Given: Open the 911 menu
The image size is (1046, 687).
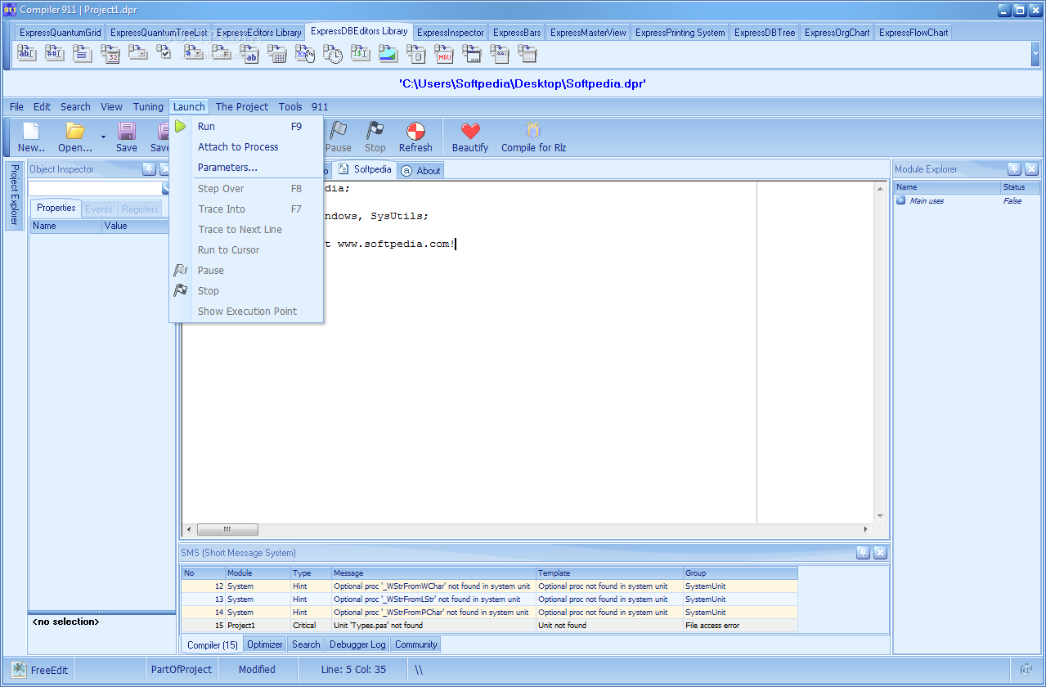Looking at the screenshot, I should [x=320, y=106].
